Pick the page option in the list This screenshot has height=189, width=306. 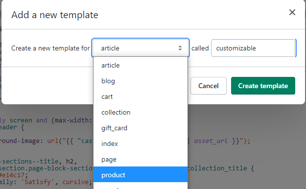coord(141,159)
